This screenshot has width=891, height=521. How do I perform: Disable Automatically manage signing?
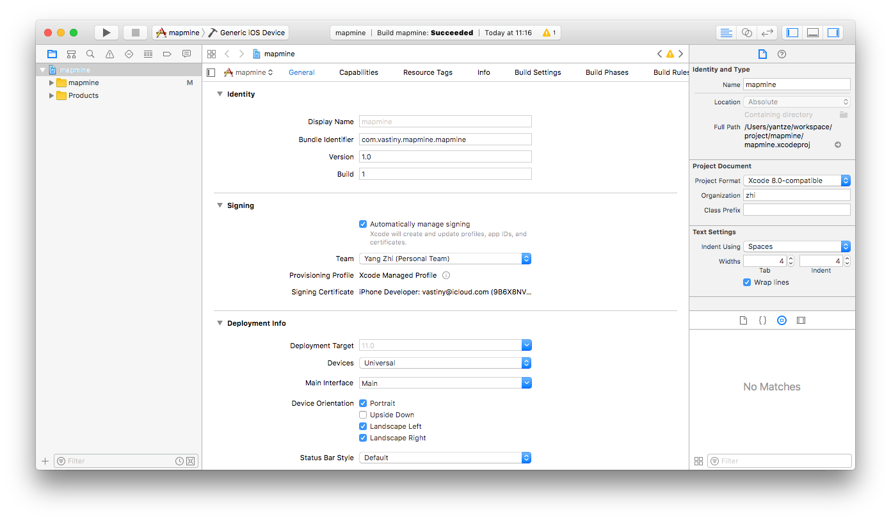pyautogui.click(x=363, y=224)
